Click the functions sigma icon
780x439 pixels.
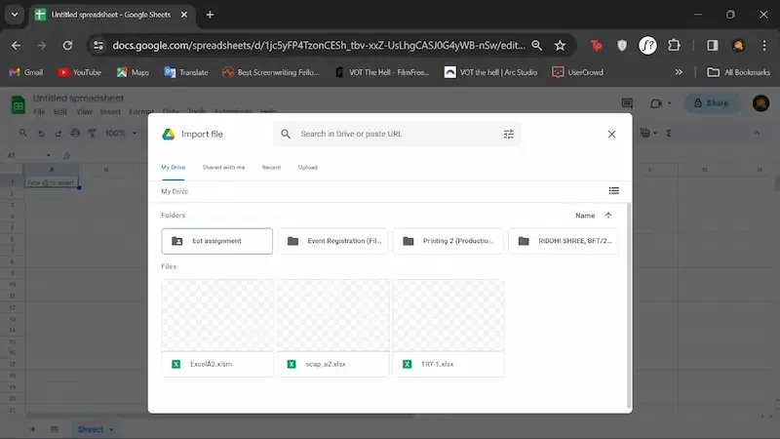pyautogui.click(x=669, y=134)
